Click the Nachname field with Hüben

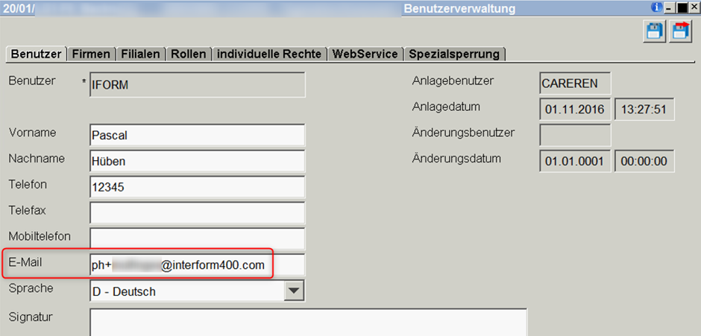click(197, 161)
